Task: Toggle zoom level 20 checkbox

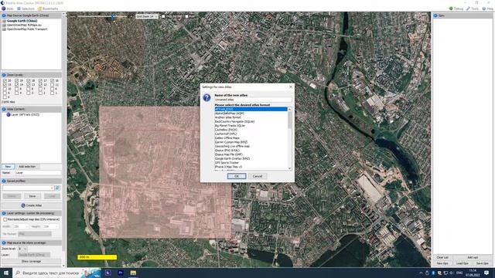Action: 5,80
